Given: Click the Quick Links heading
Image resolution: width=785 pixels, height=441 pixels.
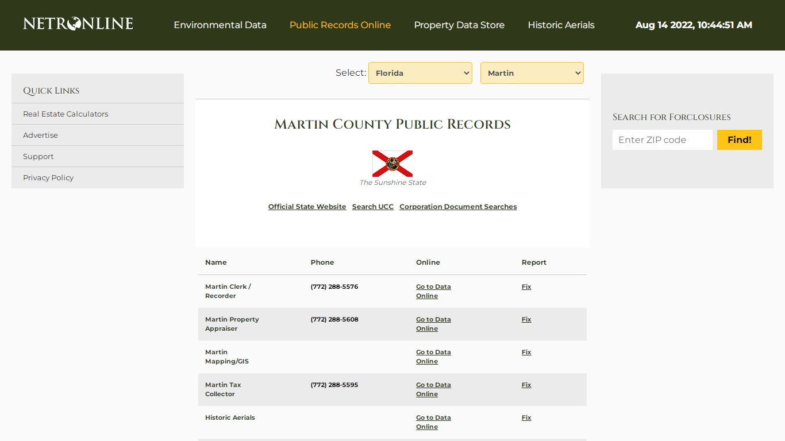Looking at the screenshot, I should tap(51, 91).
